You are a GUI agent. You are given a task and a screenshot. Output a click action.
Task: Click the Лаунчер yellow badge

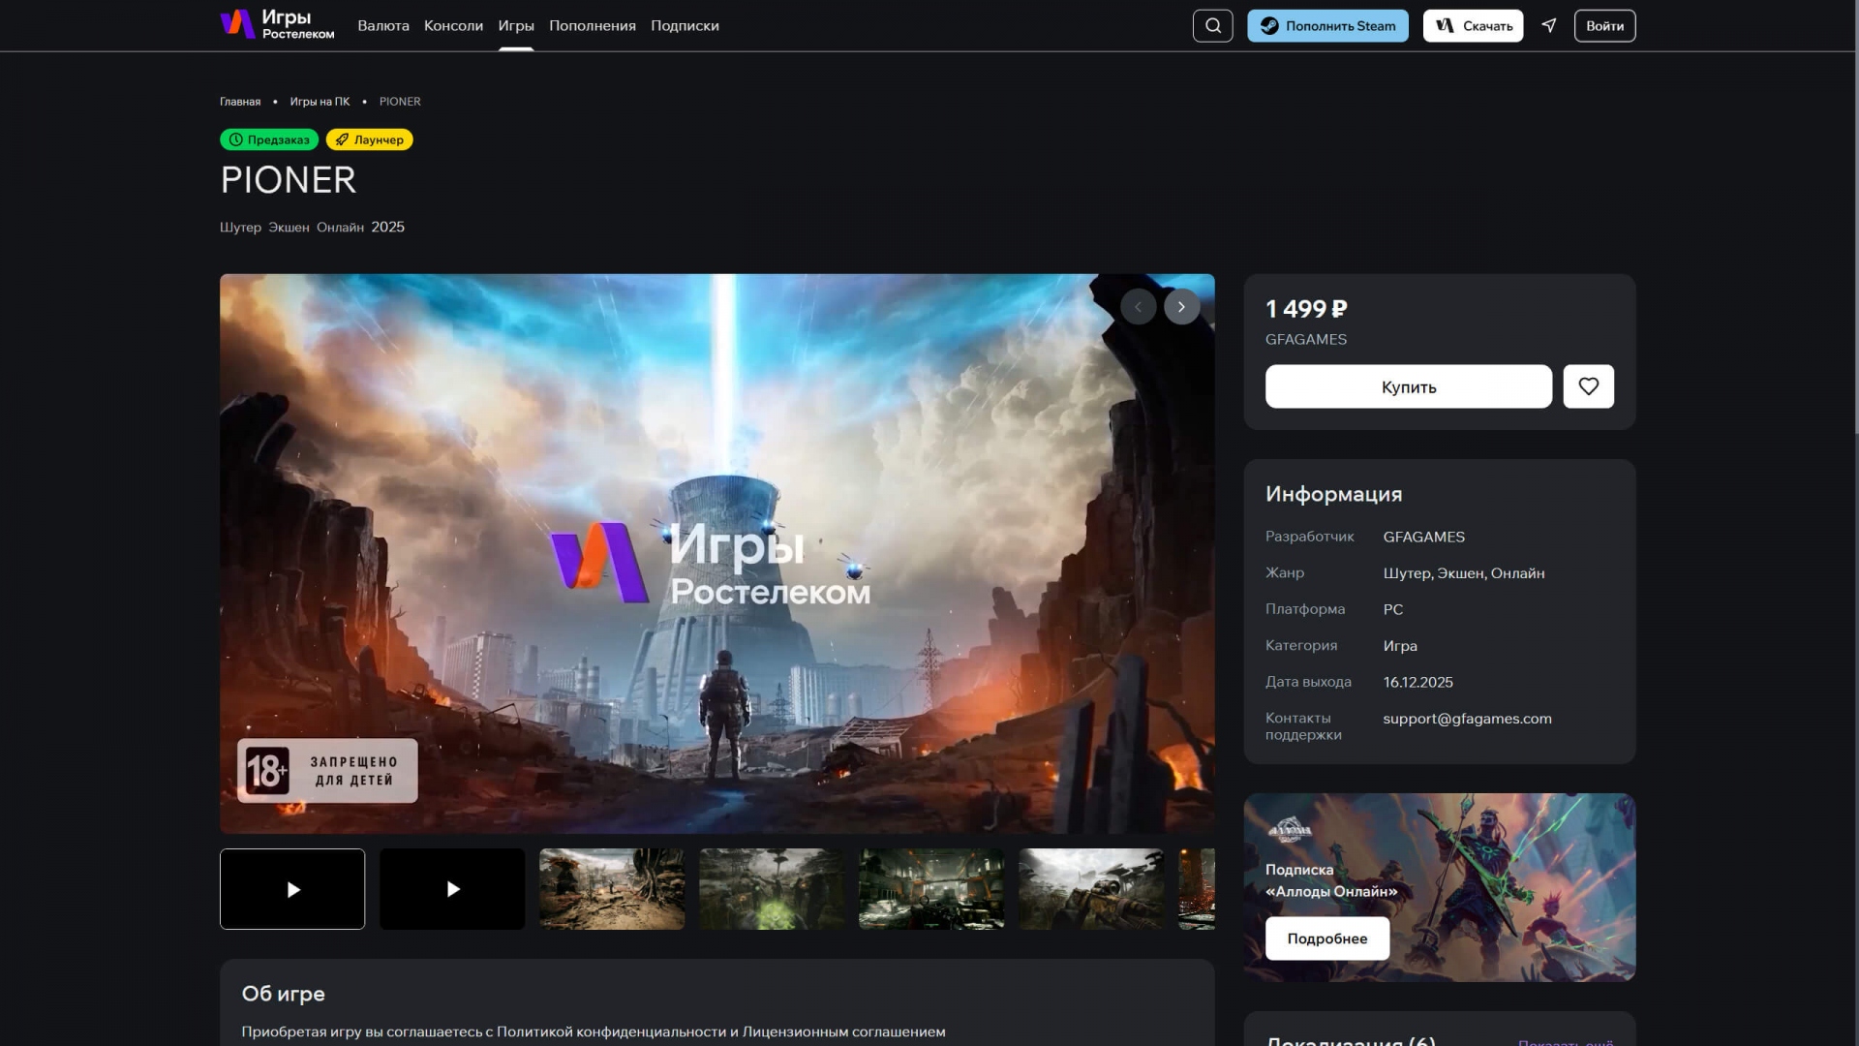point(370,139)
